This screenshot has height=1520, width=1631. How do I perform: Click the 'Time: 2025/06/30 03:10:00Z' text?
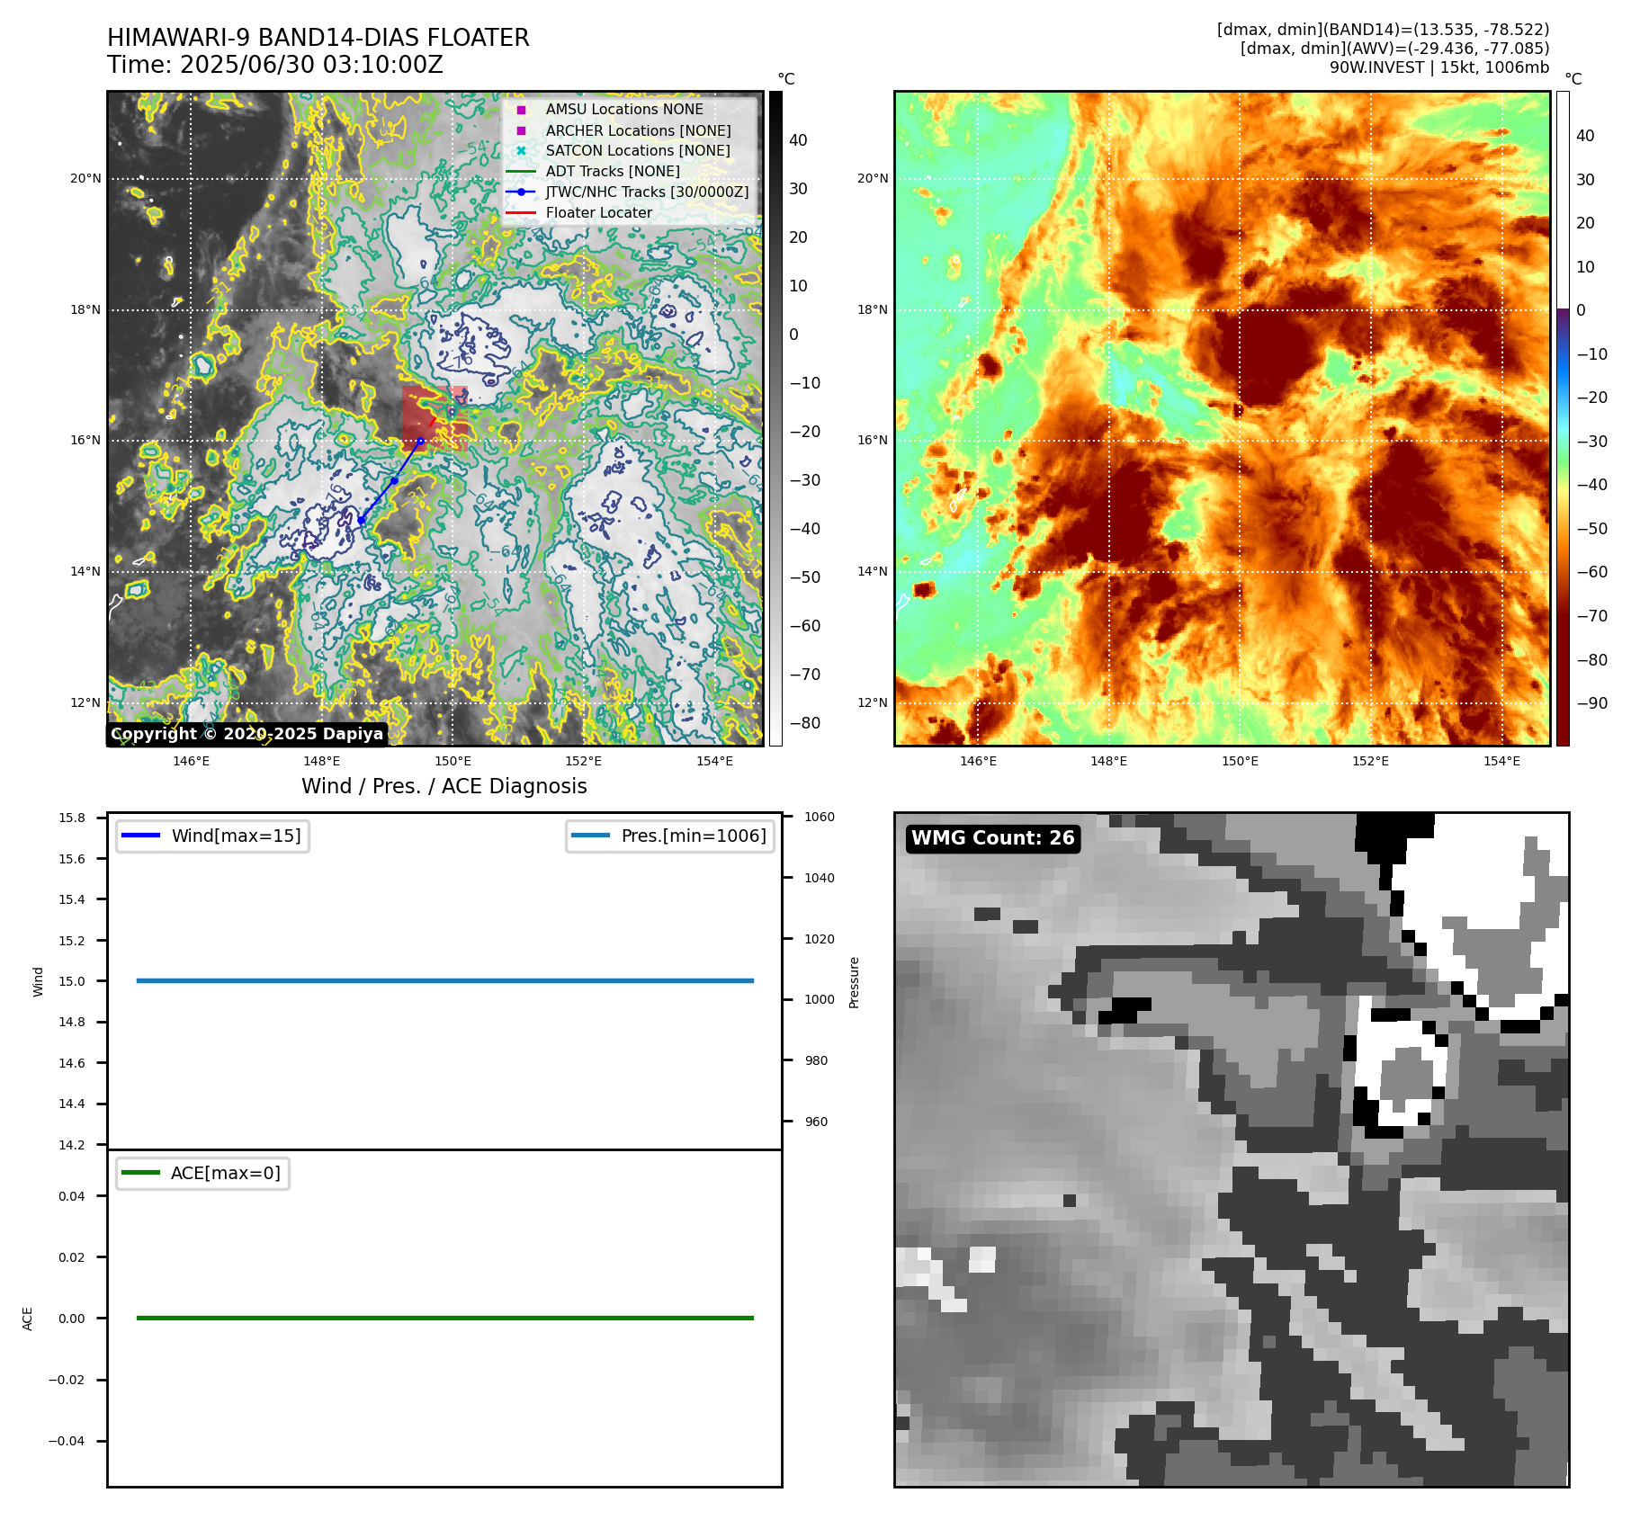(x=275, y=65)
